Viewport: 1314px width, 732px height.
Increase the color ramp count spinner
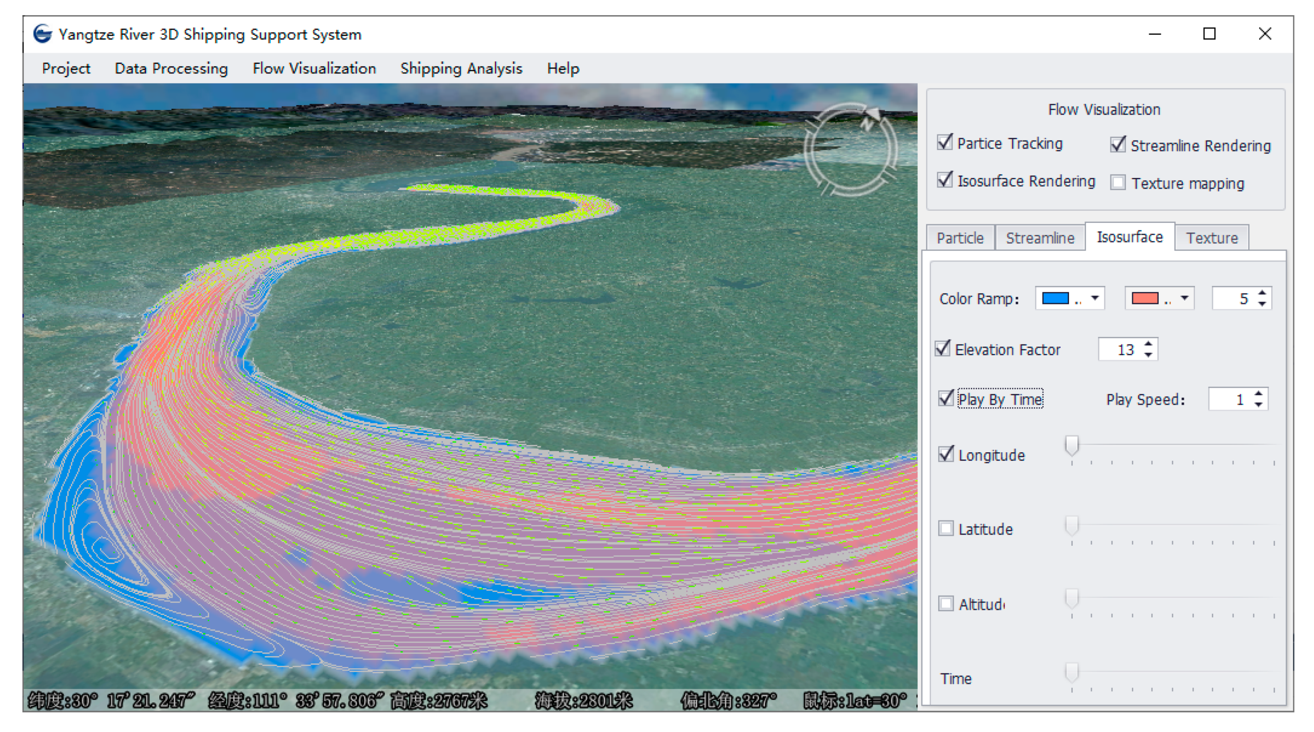pyautogui.click(x=1261, y=293)
